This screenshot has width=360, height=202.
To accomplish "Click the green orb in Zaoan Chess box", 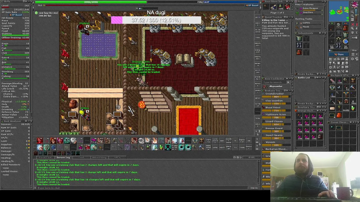I will click(332, 127).
